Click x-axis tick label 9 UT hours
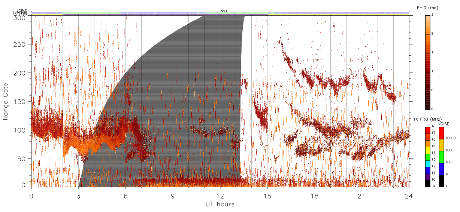The image size is (460, 212). [x=173, y=196]
